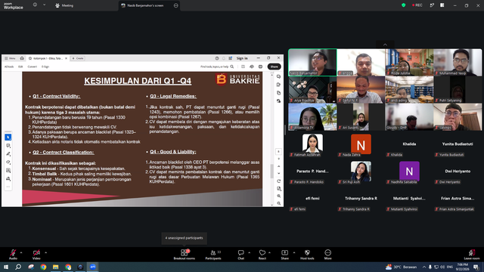Select Nada Zahra's orange N avatar
The image size is (484, 272).
361,144
